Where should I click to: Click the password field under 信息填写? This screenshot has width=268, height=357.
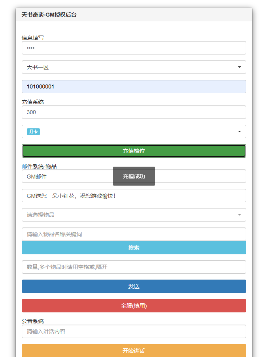134,48
